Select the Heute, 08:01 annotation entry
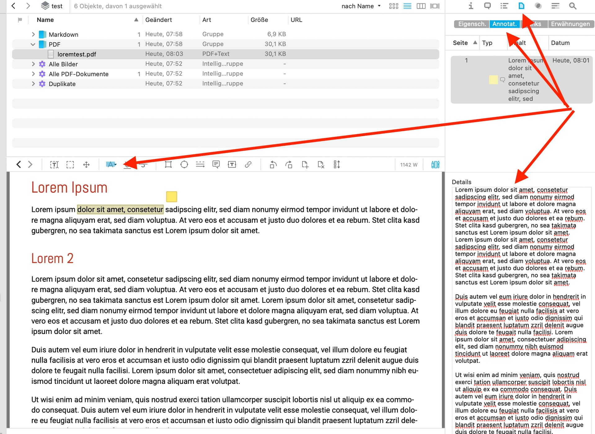The image size is (595, 434). [522, 80]
